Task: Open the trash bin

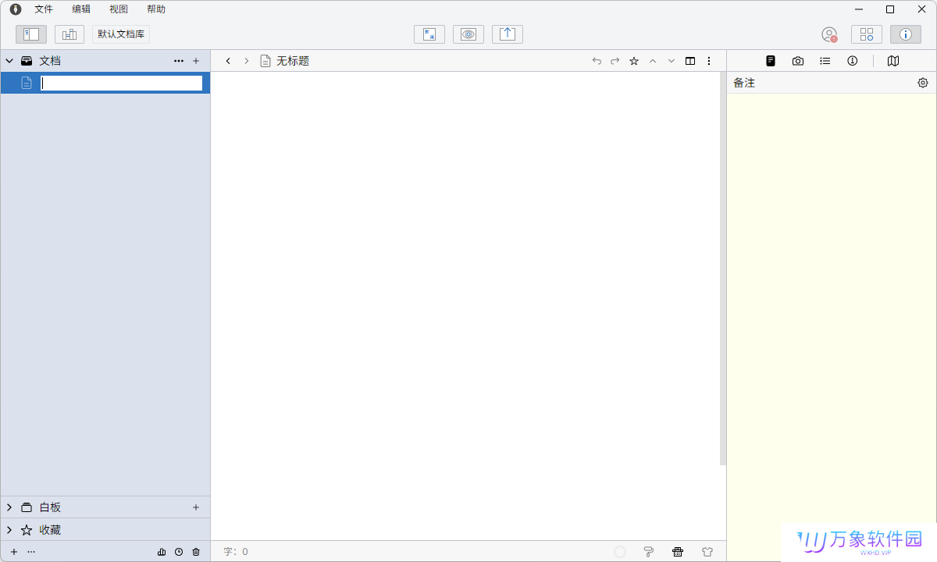Action: tap(196, 552)
